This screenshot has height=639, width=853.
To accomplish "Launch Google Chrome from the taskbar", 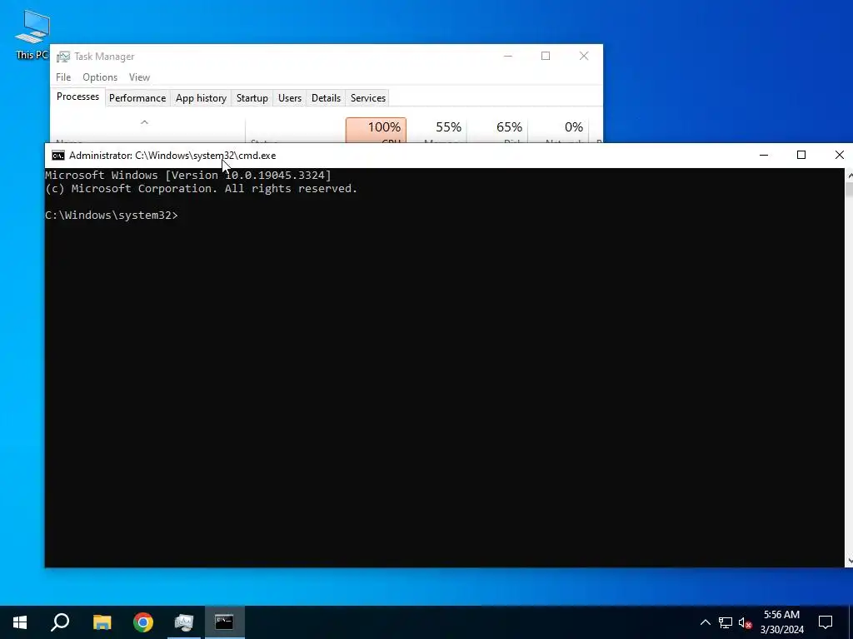I will click(143, 622).
